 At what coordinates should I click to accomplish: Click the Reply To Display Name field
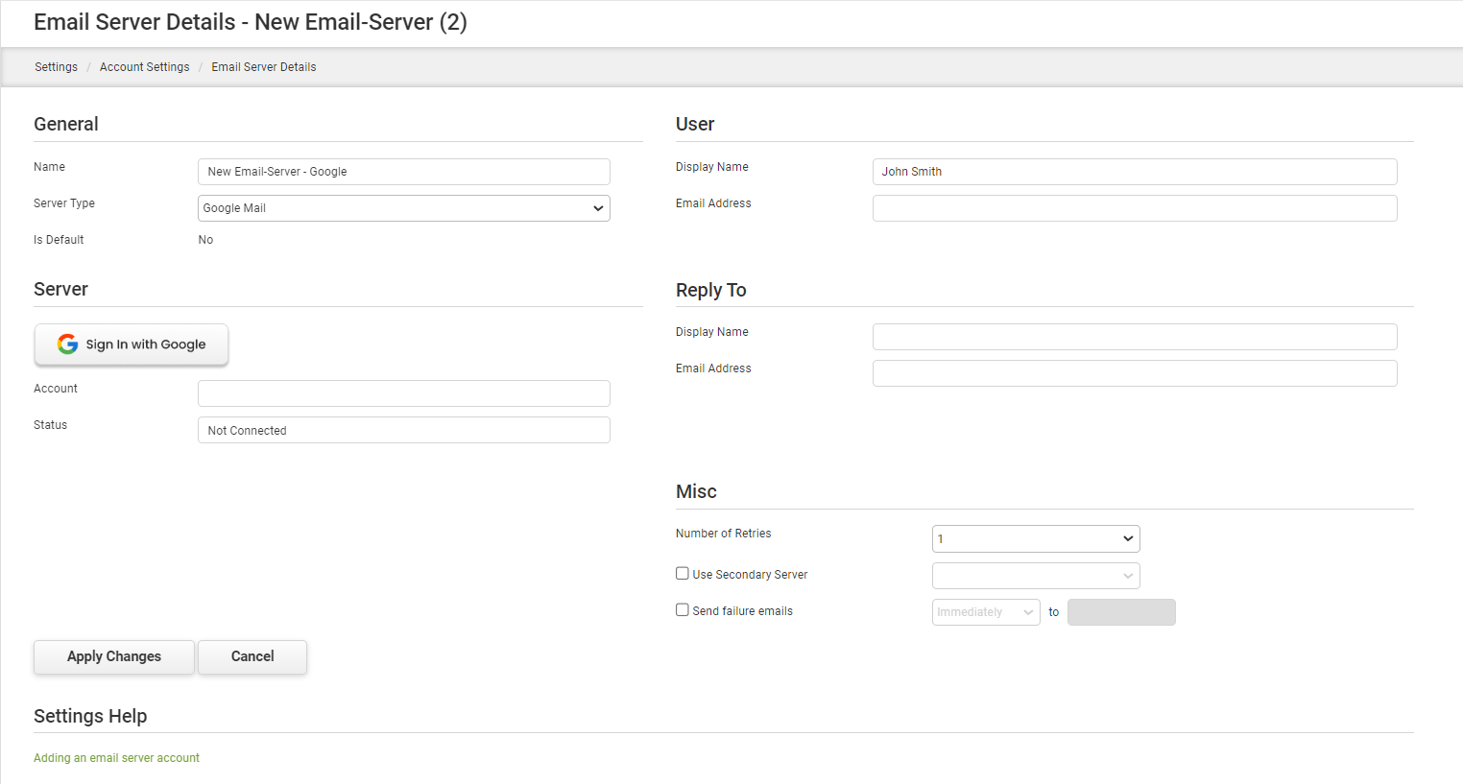tap(1135, 337)
